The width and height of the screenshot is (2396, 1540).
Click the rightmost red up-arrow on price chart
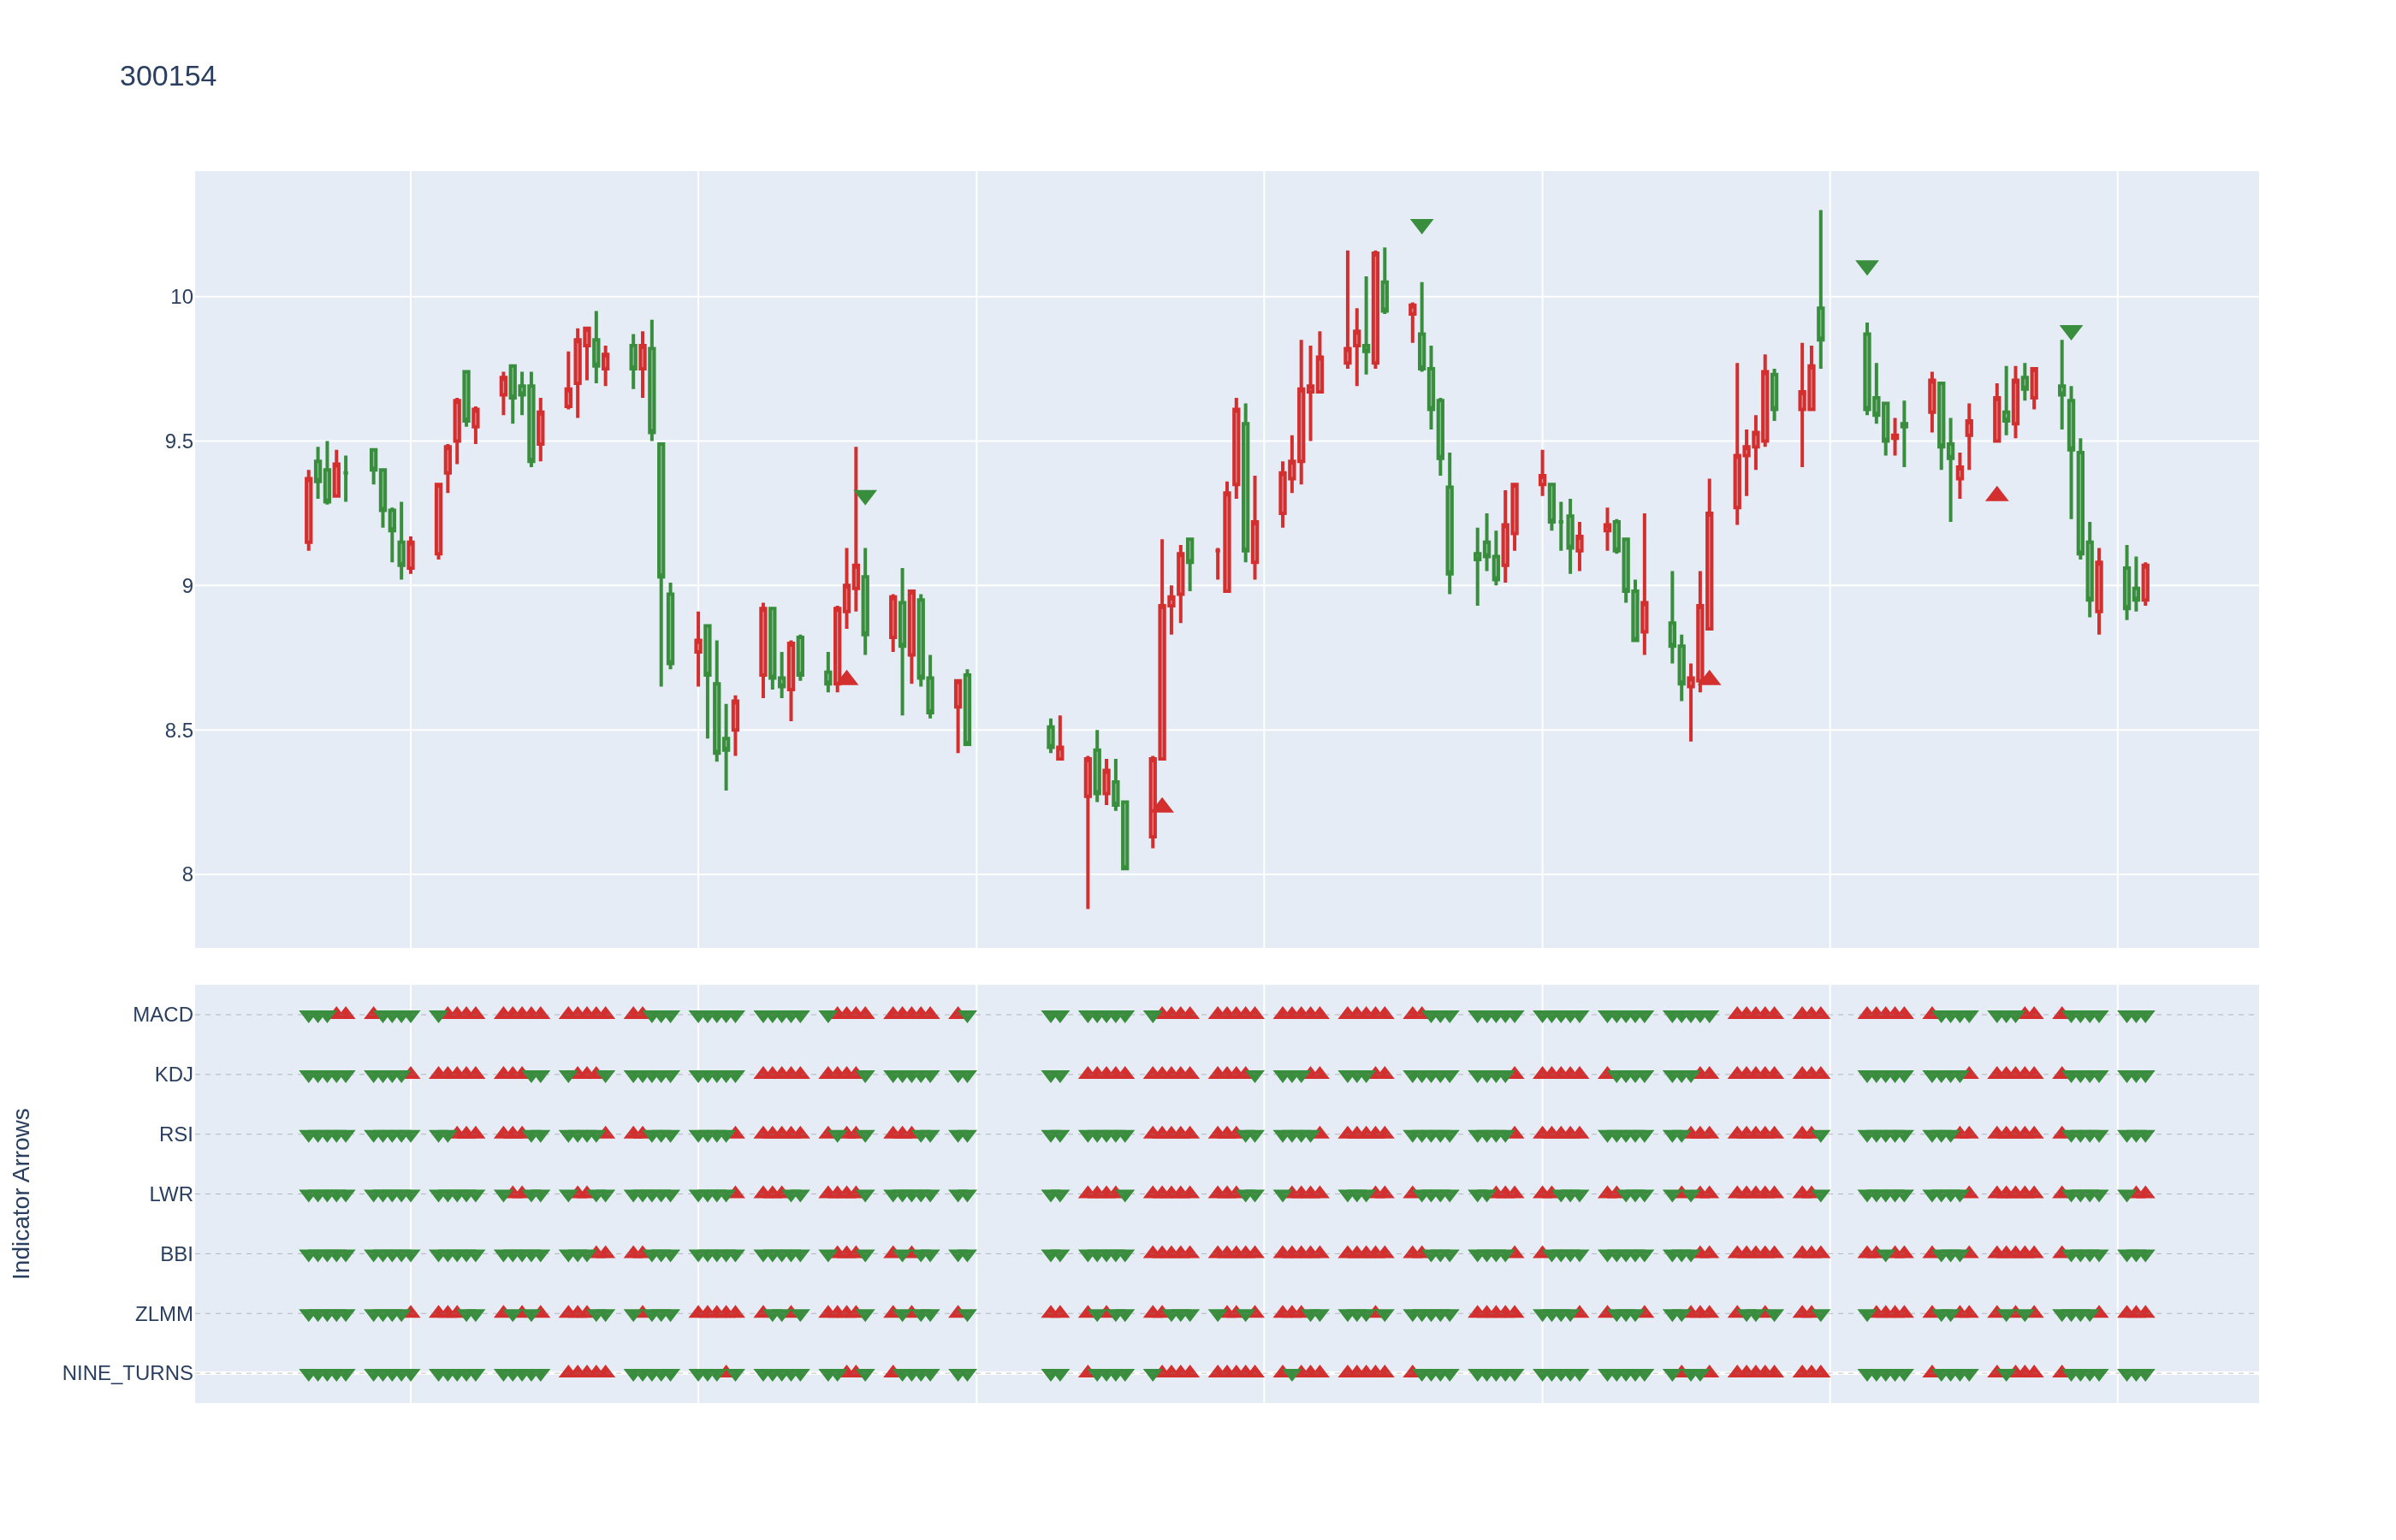pyautogui.click(x=1997, y=494)
